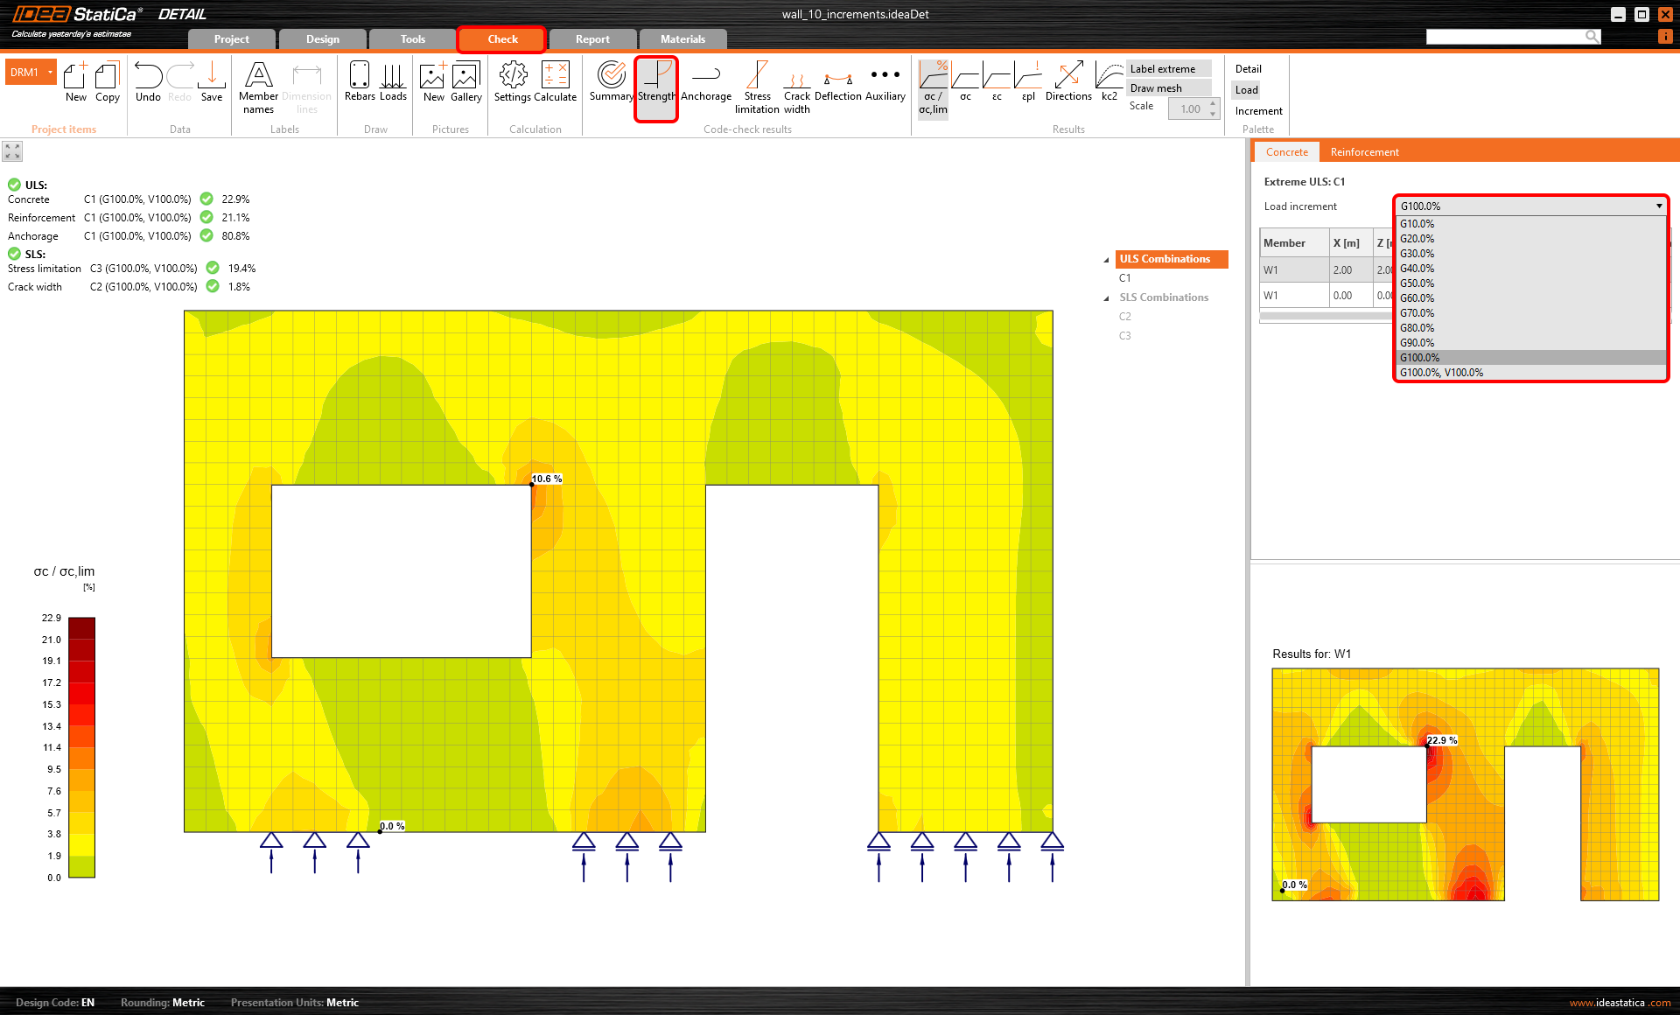Screen dimensions: 1680x1015
Task: Select the Loads drawing tool
Action: click(393, 83)
